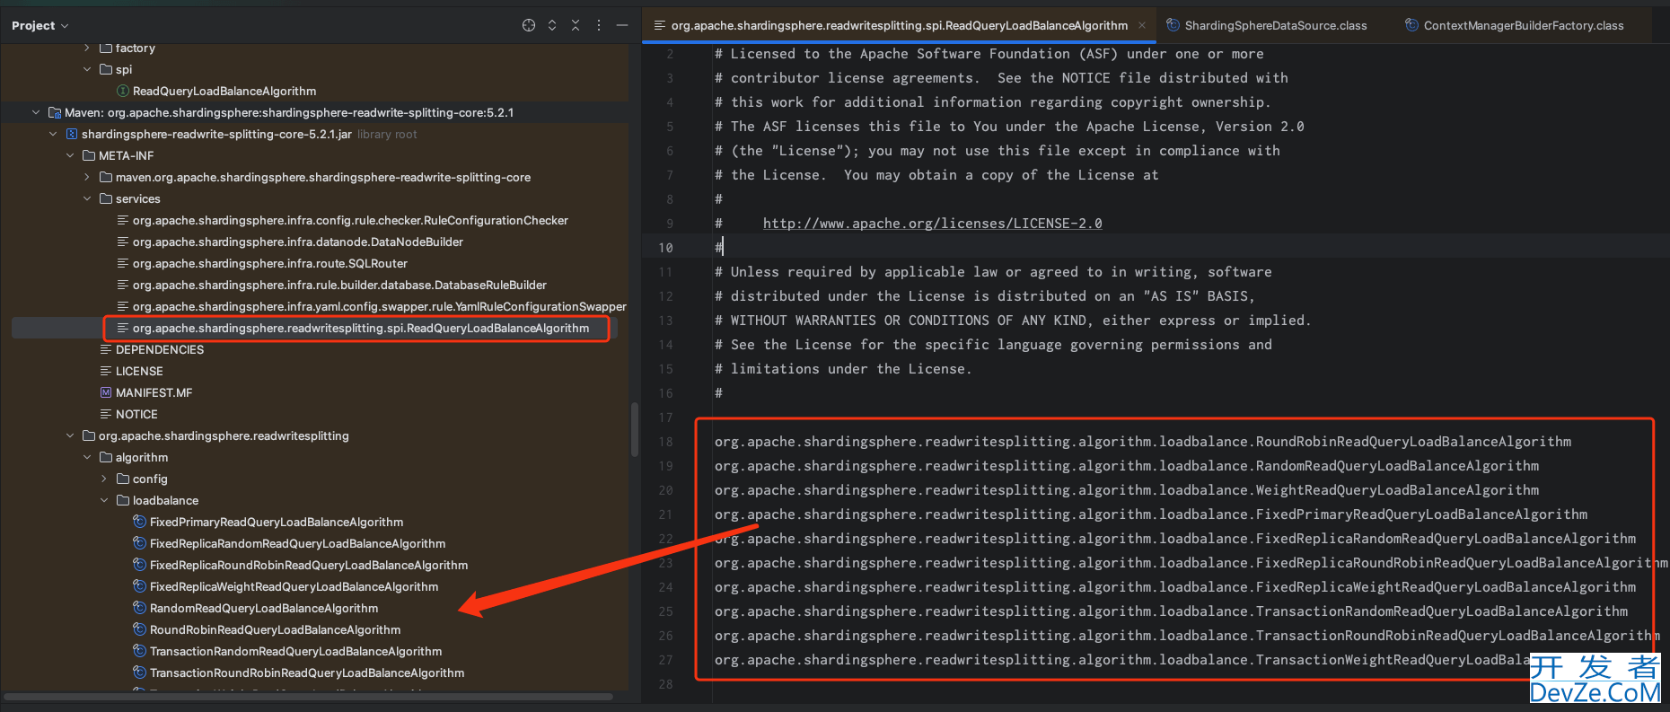Open FixedReplicaWeightReadQueryLoadBalanceAlgorithm class

[294, 586]
